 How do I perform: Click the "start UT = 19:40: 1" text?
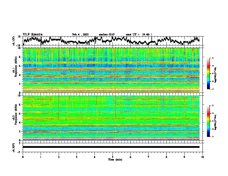point(139,35)
